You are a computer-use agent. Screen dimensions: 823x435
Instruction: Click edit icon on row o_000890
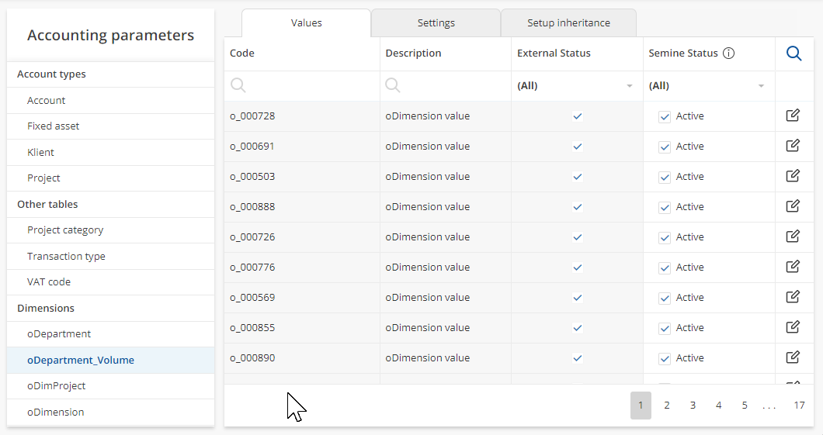[793, 357]
